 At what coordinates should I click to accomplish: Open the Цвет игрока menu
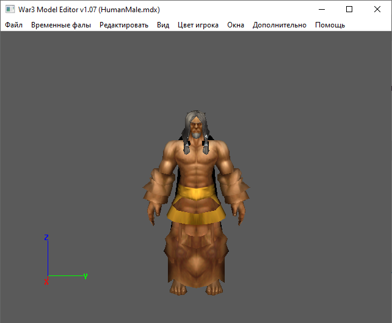[198, 25]
